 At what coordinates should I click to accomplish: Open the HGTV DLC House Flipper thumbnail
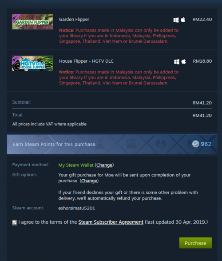point(32,64)
